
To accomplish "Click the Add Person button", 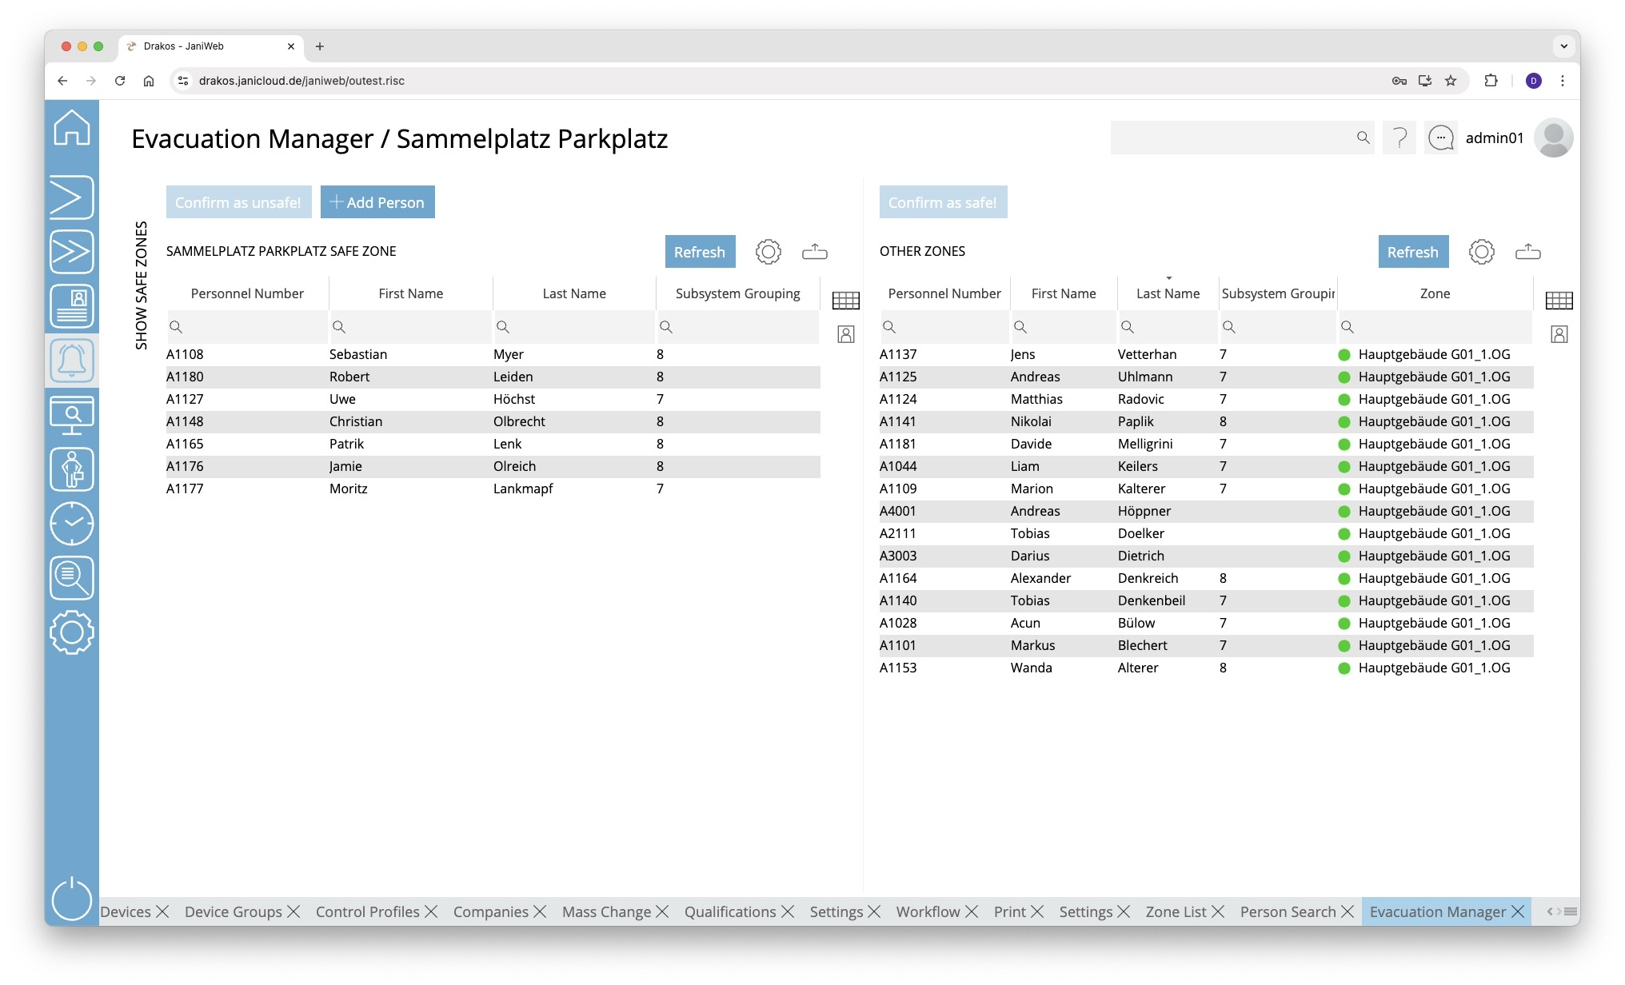I will click(377, 202).
